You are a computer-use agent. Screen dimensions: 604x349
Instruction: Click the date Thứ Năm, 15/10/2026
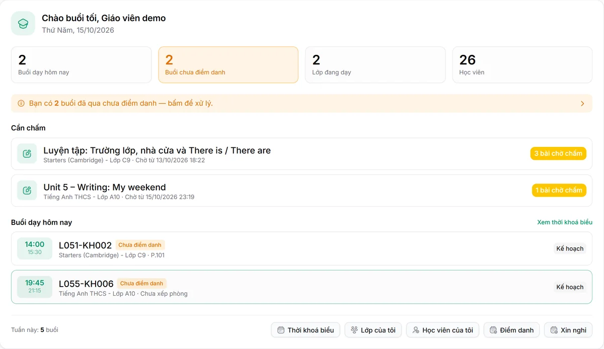[x=78, y=30]
